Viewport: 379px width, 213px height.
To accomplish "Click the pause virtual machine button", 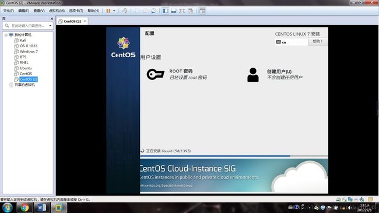I will click(108, 11).
